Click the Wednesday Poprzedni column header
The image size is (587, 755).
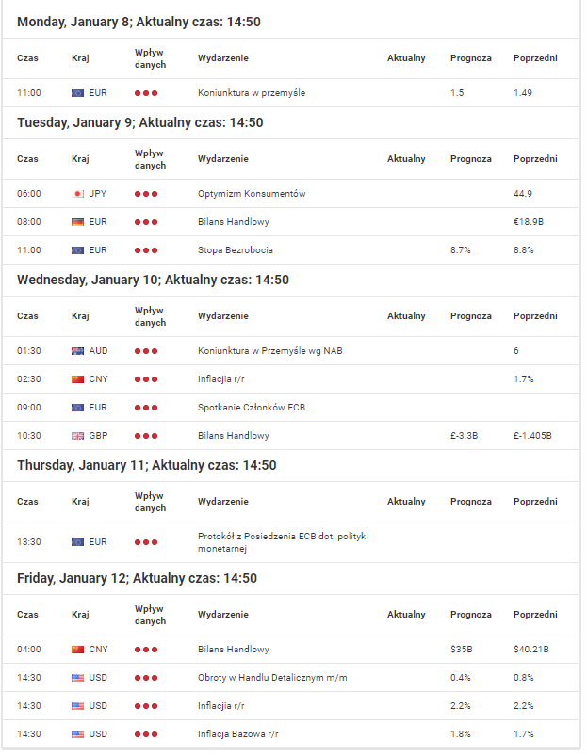535,316
